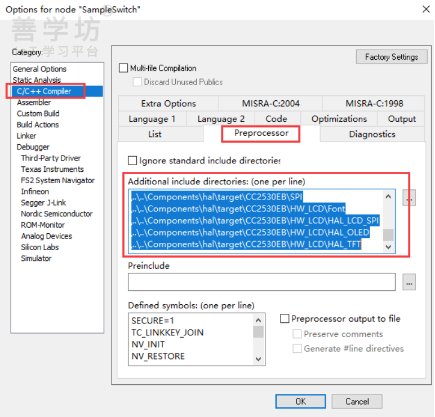Select C/C++ Compiler category
This screenshot has height=417, width=435.
[x=44, y=91]
